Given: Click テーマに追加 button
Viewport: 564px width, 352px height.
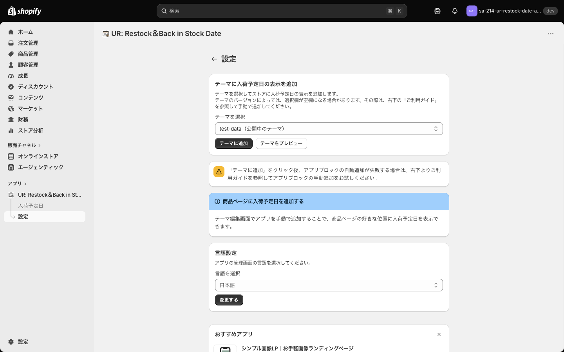Looking at the screenshot, I should point(234,144).
